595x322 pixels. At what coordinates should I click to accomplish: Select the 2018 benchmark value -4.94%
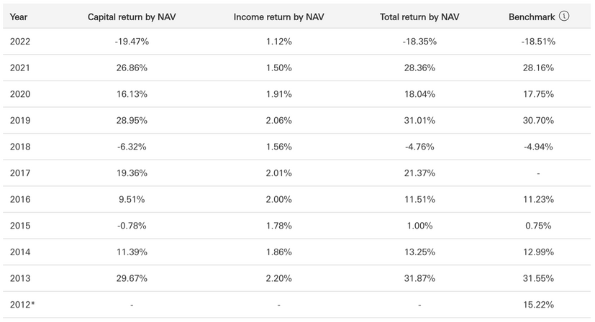click(x=538, y=147)
